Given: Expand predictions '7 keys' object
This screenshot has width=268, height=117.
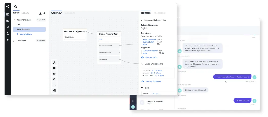Looking at the screenshot, I should pos(160,75).
